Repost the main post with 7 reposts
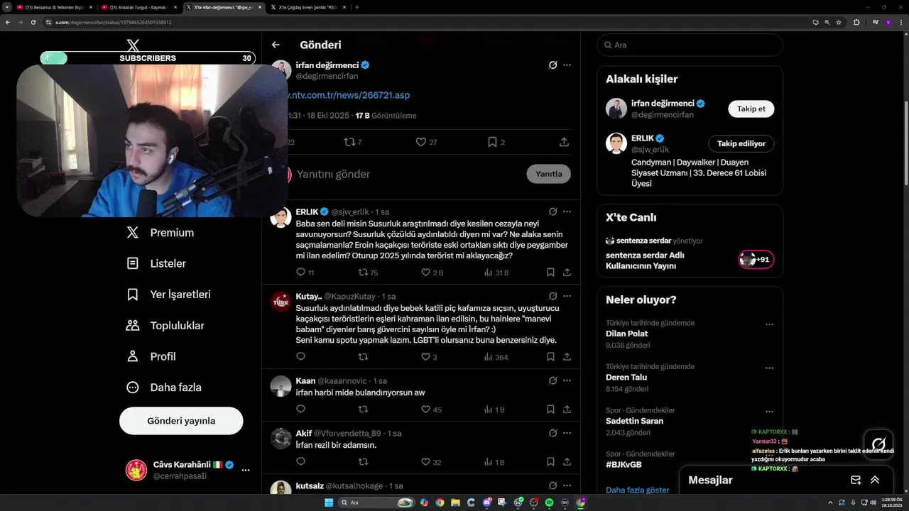The height and width of the screenshot is (511, 909). point(353,142)
